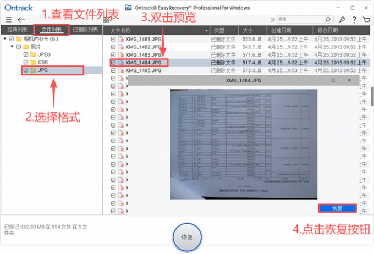
Task: Collapse the 照片 tree node
Action: [12, 47]
